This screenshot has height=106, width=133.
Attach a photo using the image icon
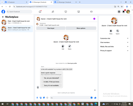click(x=41, y=98)
